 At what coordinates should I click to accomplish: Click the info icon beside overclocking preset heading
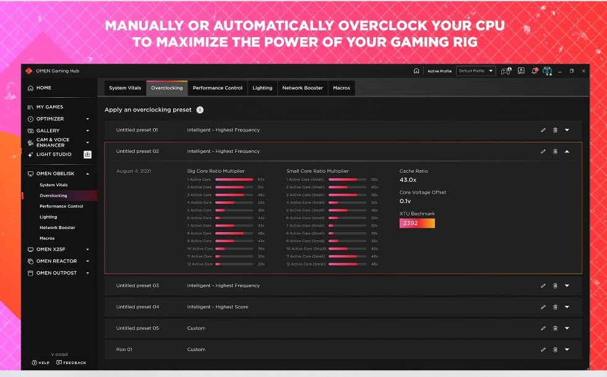(200, 110)
